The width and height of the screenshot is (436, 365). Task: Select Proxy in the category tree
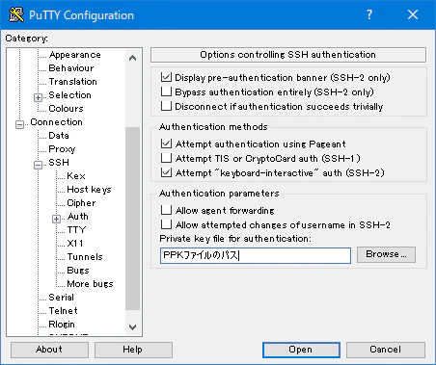(62, 149)
